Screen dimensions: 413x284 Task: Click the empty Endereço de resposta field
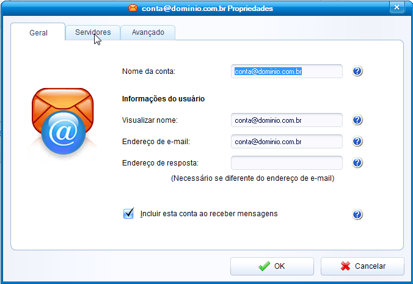(287, 162)
